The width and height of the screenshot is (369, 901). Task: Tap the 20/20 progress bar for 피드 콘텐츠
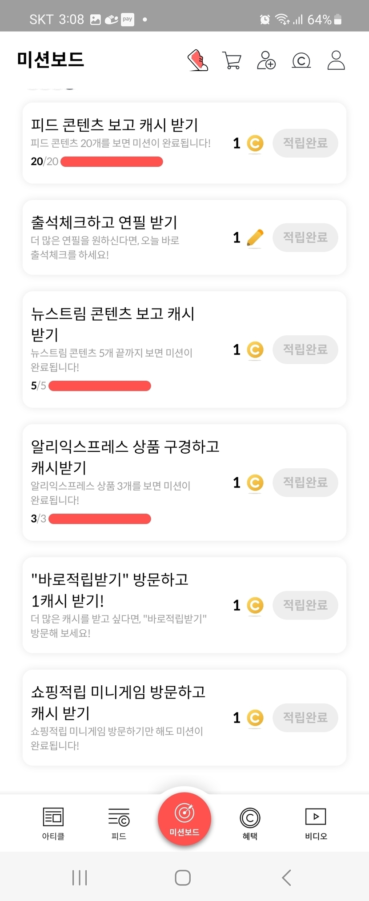coord(112,161)
